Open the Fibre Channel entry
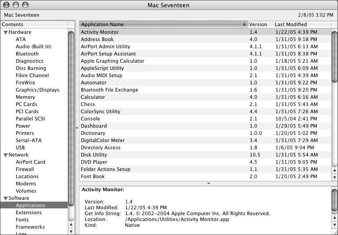Screen dimensions: 338x235 [x=32, y=75]
